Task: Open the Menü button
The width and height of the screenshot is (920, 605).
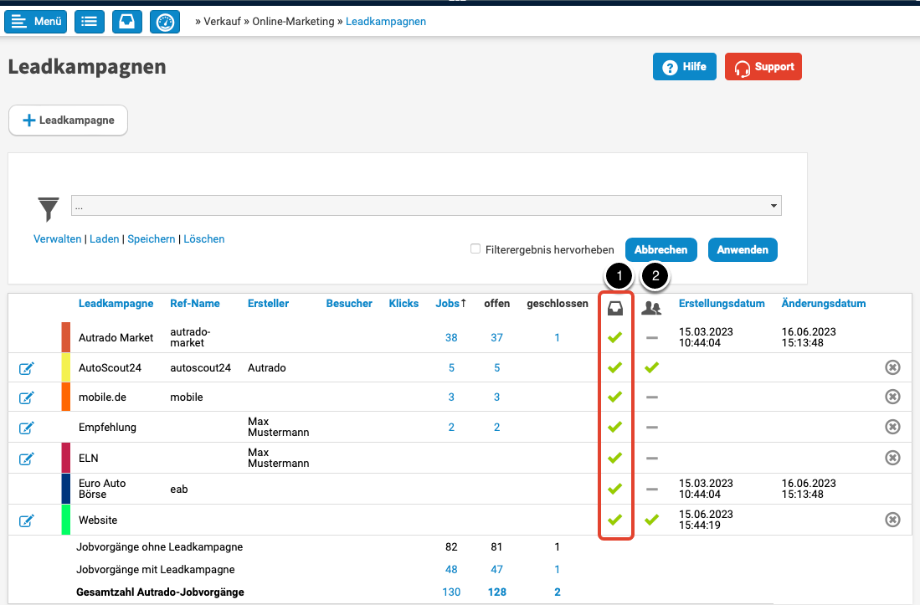Action: point(38,22)
